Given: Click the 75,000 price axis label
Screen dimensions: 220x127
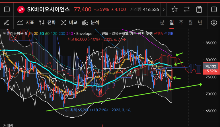Looking at the screenshot, I should tap(211, 77).
